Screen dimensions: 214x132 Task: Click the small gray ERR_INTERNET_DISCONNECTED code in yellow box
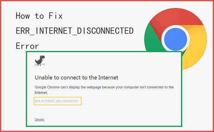click(57, 101)
